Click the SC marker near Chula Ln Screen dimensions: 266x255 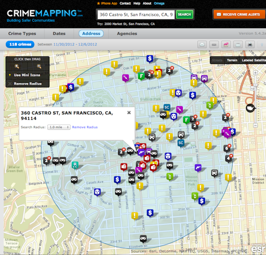[181, 143]
